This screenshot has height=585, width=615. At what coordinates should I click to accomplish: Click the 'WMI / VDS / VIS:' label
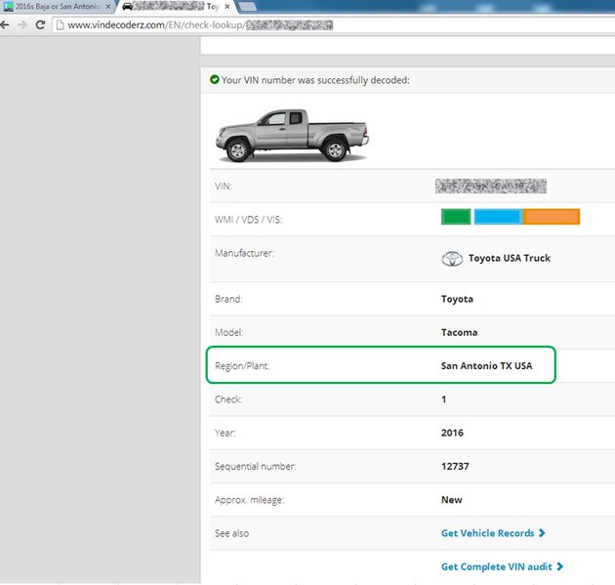pos(248,220)
